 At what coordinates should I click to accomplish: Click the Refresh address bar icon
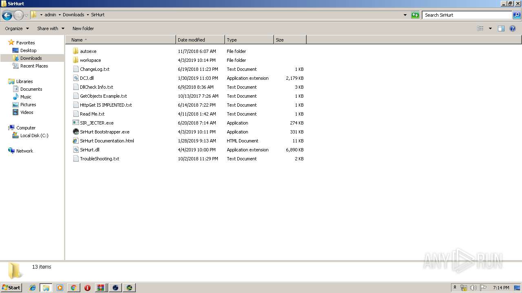(415, 15)
